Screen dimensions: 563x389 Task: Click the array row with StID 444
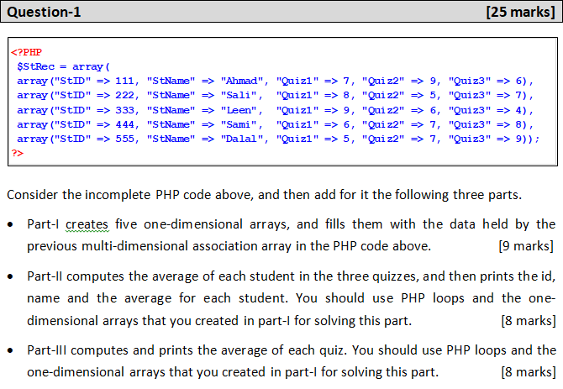click(x=276, y=124)
